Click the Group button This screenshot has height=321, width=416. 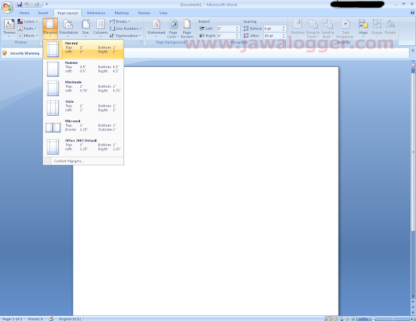[x=377, y=28]
